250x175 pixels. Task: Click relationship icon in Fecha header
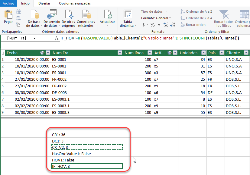(42, 53)
